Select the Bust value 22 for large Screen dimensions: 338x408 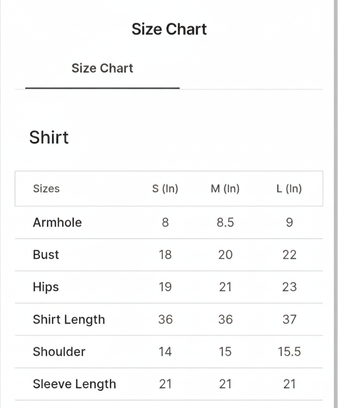(x=289, y=255)
